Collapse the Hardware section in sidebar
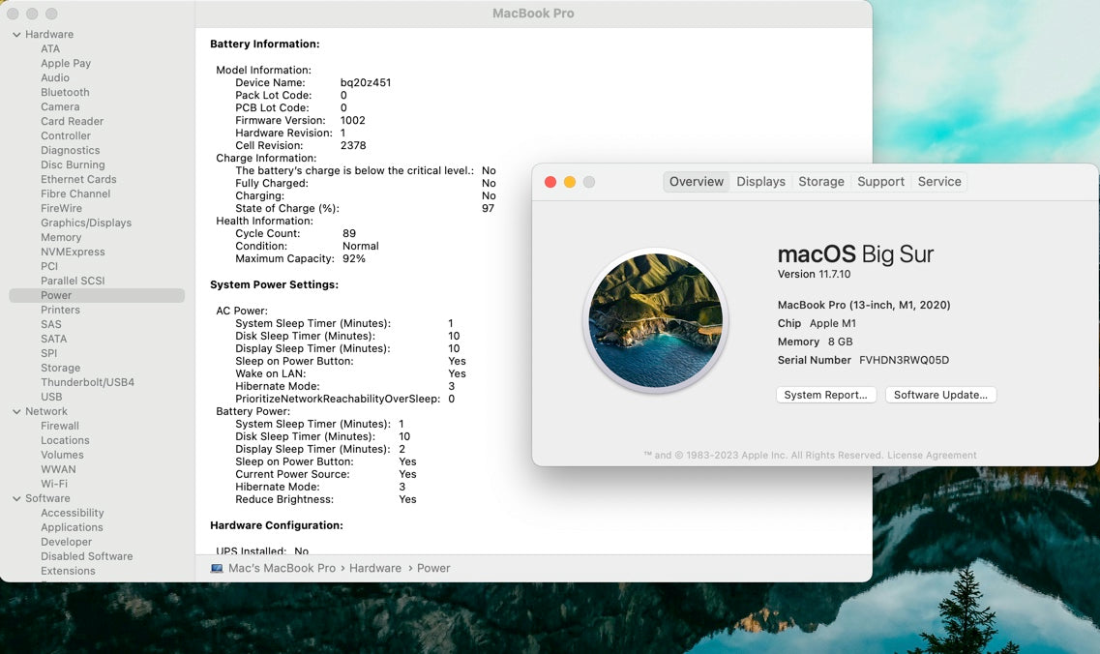Screen dimensions: 1100x654 pos(16,35)
